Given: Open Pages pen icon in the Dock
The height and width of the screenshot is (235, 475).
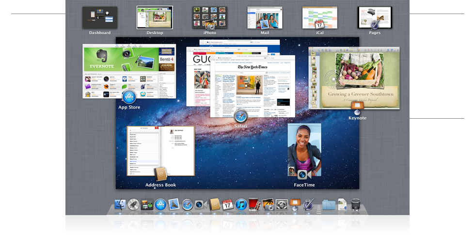Looking at the screenshot, I should 308,204.
